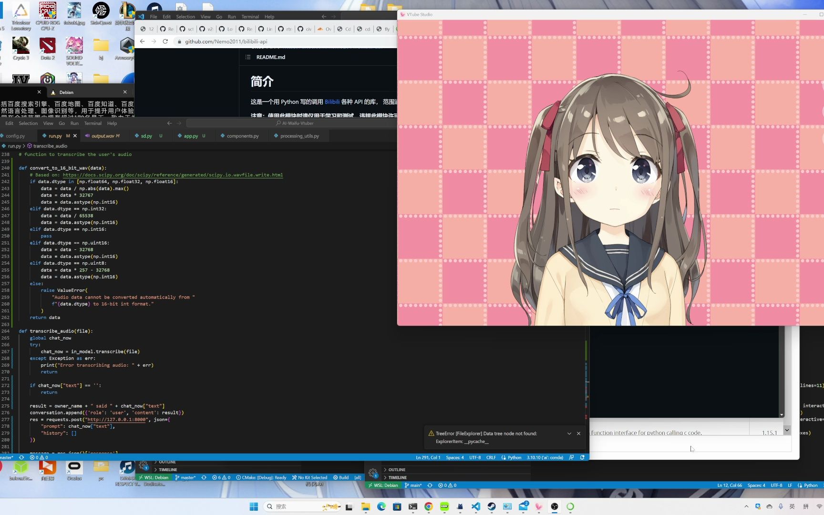Click No Kit Selected status item
Image resolution: width=824 pixels, height=515 pixels.
pos(309,477)
